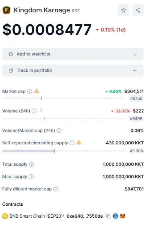
Task: Open Fully diluted market cap info icon
Action: pos(56,189)
